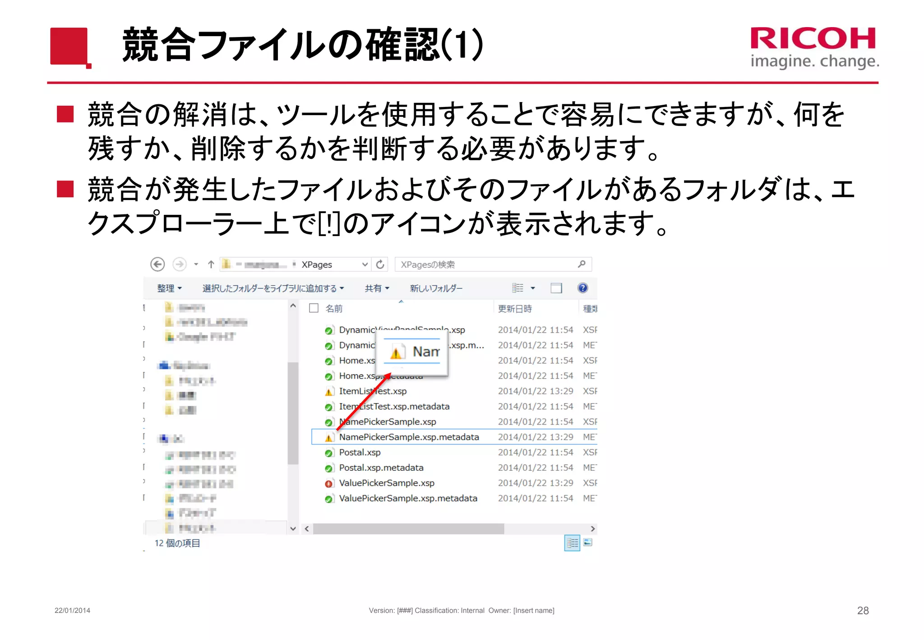The height and width of the screenshot is (640, 924).
Task: Sort by the 名前 column header
Action: point(334,309)
